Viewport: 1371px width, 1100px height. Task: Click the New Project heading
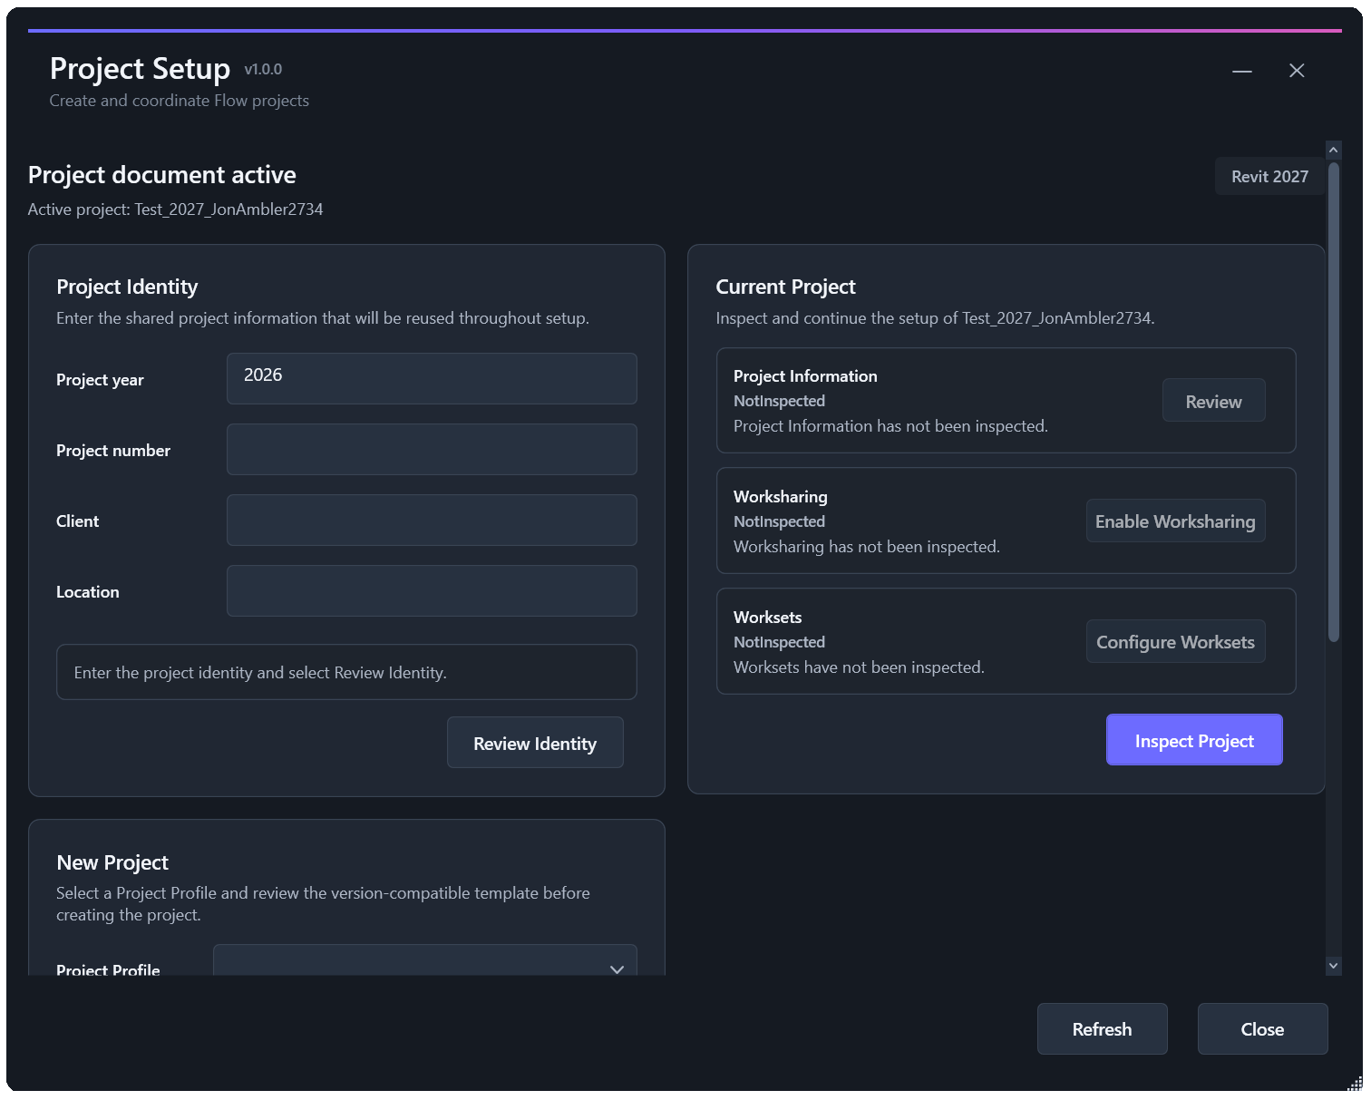(x=112, y=862)
